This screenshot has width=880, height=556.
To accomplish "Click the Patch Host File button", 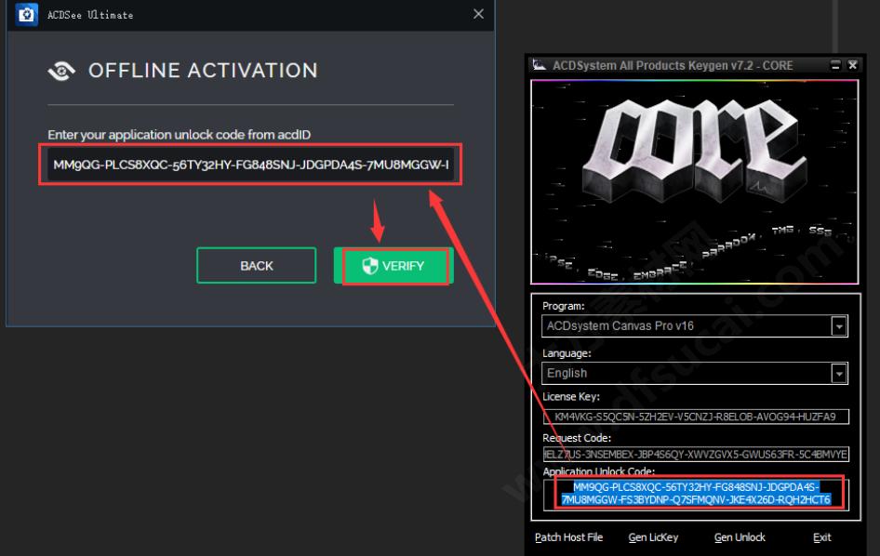I will (x=568, y=537).
